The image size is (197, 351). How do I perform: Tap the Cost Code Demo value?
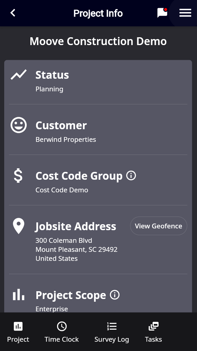(x=62, y=190)
